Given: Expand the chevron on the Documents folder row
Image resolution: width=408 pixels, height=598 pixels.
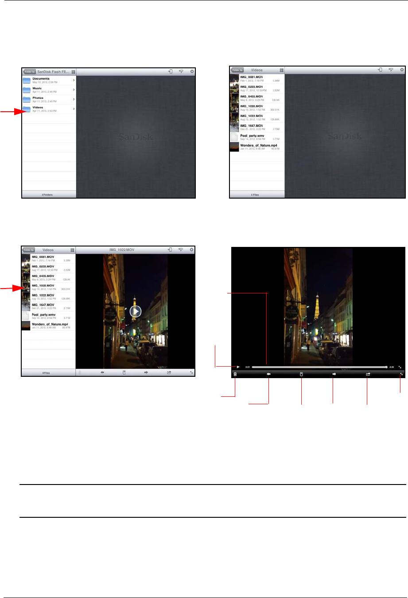Looking at the screenshot, I should click(x=74, y=80).
